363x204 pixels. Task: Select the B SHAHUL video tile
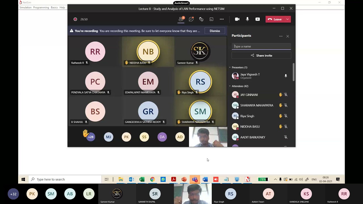(95, 111)
